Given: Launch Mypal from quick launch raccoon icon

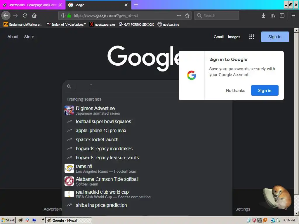Looking at the screenshot, I should pyautogui.click(x=20, y=220).
